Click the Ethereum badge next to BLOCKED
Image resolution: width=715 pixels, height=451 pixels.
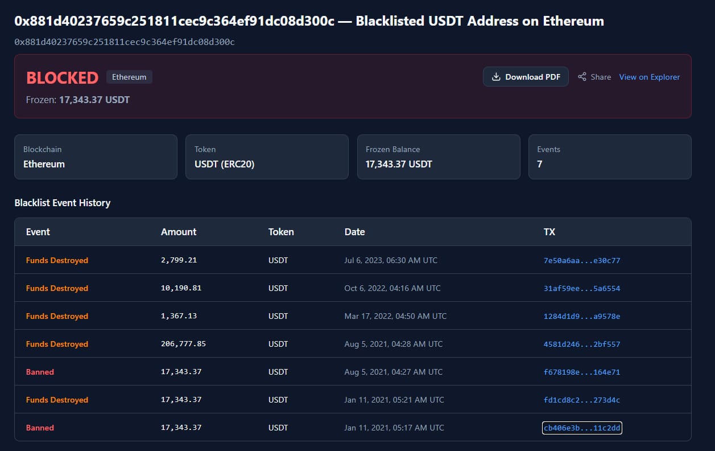point(129,77)
